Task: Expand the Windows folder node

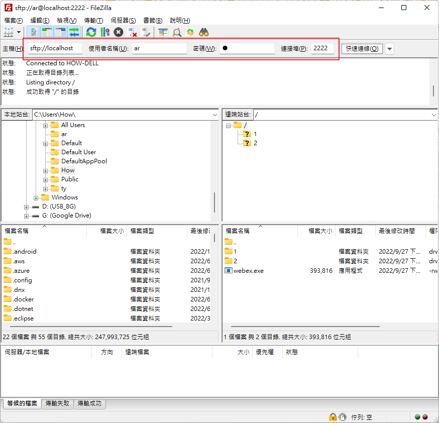Action: [x=36, y=198]
